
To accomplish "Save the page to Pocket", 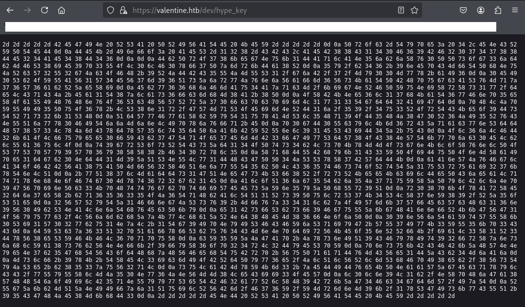I will (x=463, y=10).
